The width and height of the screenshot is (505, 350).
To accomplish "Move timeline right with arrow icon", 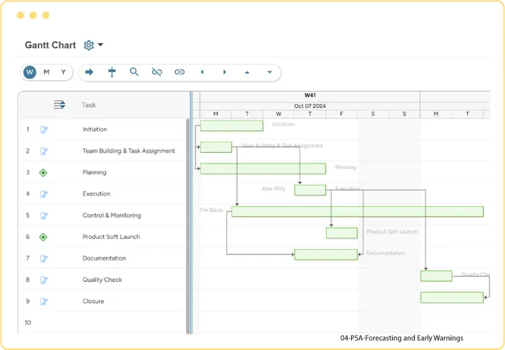I will point(224,72).
